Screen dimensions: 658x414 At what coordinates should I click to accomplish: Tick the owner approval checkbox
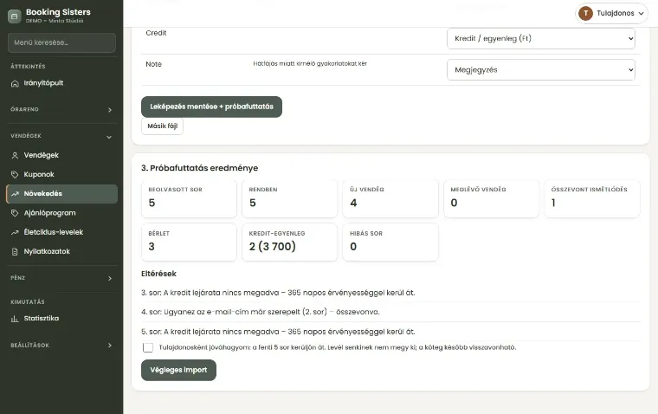tap(148, 347)
